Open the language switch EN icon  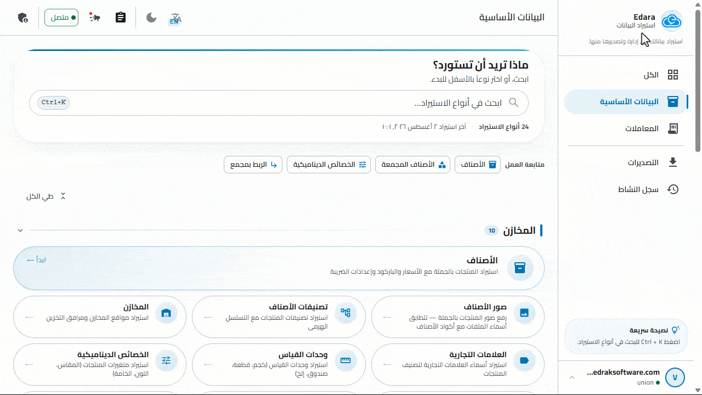175,18
